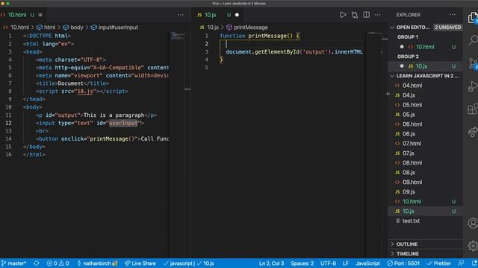
Task: Click html breadcrumb in 10.html editor
Action: [46, 28]
